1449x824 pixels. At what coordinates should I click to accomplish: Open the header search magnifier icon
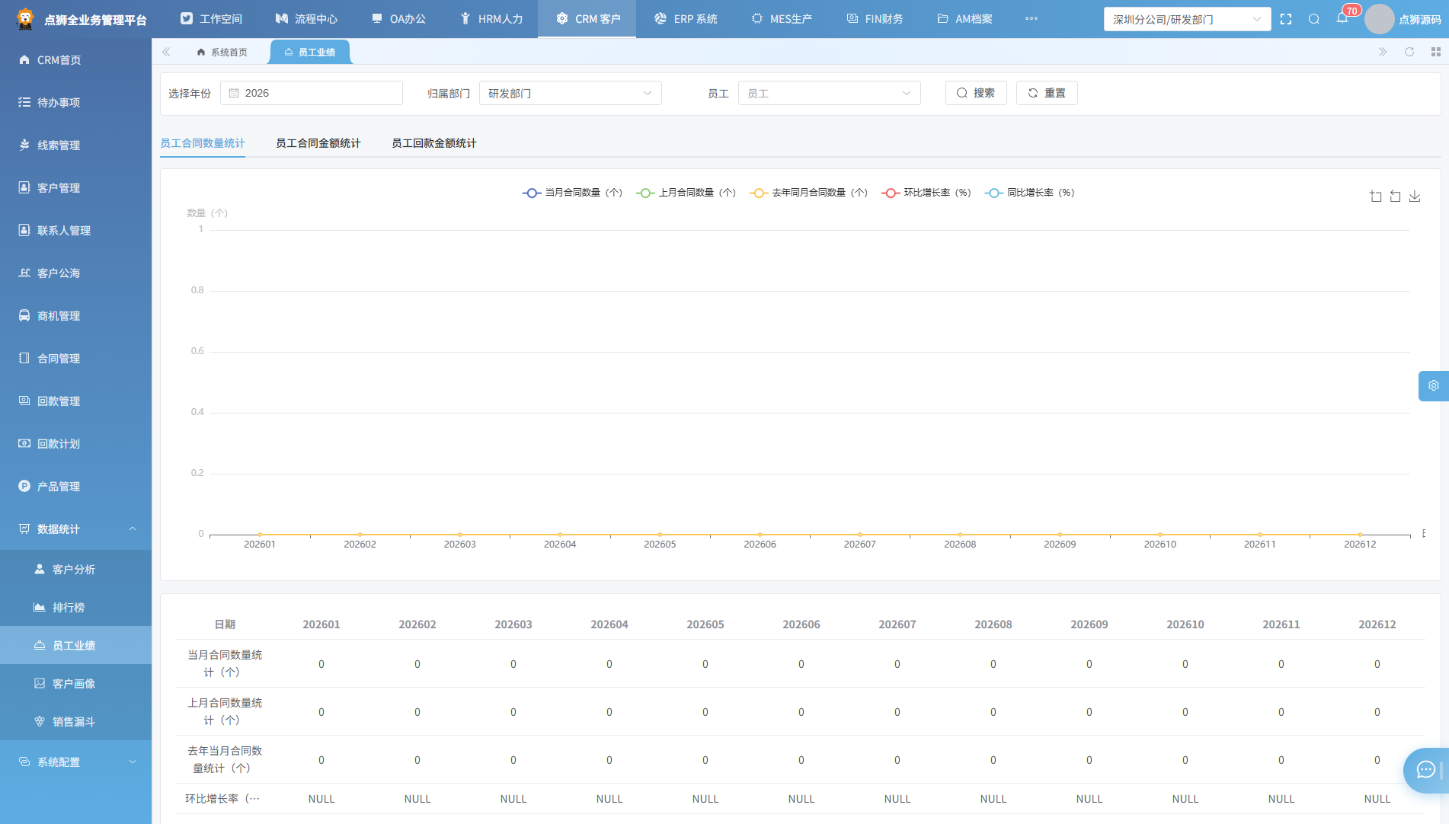[1314, 19]
